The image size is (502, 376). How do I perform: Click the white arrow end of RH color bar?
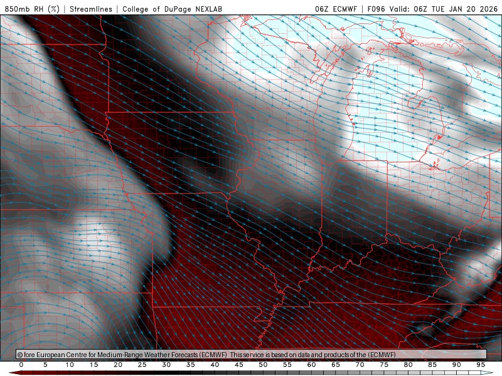487,373
